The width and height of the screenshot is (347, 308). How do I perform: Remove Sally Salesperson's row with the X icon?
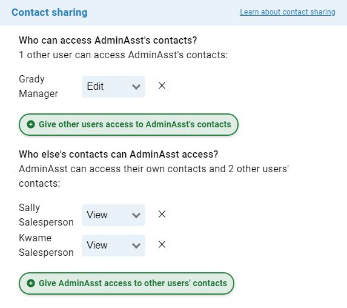coord(162,214)
